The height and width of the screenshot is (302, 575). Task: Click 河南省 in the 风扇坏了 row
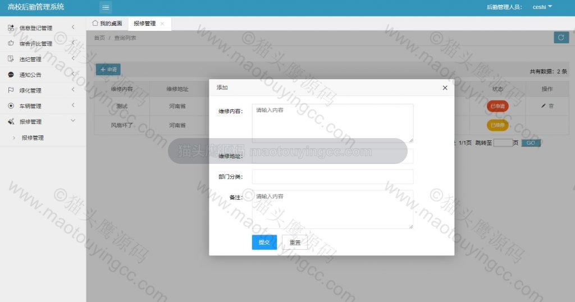[177, 125]
